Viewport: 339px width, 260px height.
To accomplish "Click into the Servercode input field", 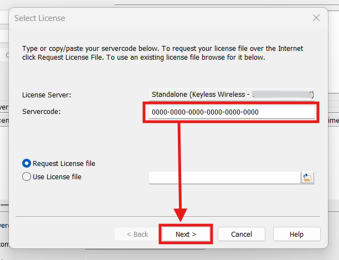I will point(232,112).
